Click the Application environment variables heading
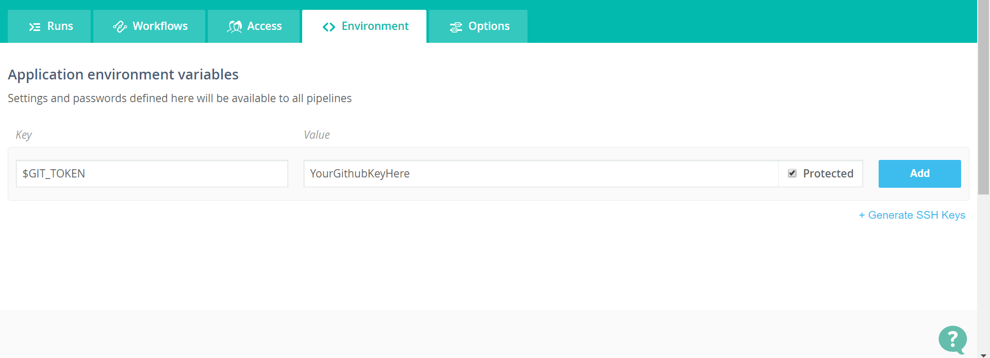This screenshot has height=358, width=990. pos(123,74)
